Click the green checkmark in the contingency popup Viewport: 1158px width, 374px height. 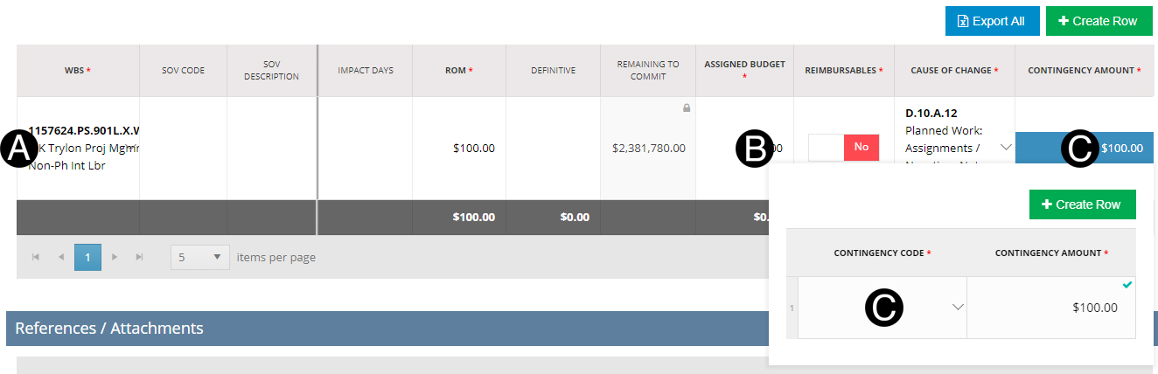point(1127,285)
